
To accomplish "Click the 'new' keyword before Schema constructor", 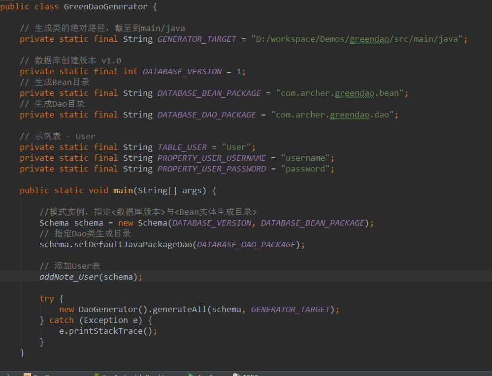I will pos(126,223).
